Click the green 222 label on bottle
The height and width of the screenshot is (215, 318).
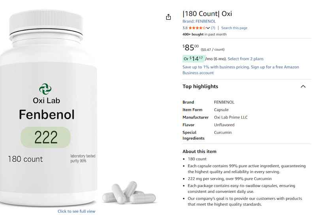click(x=46, y=137)
